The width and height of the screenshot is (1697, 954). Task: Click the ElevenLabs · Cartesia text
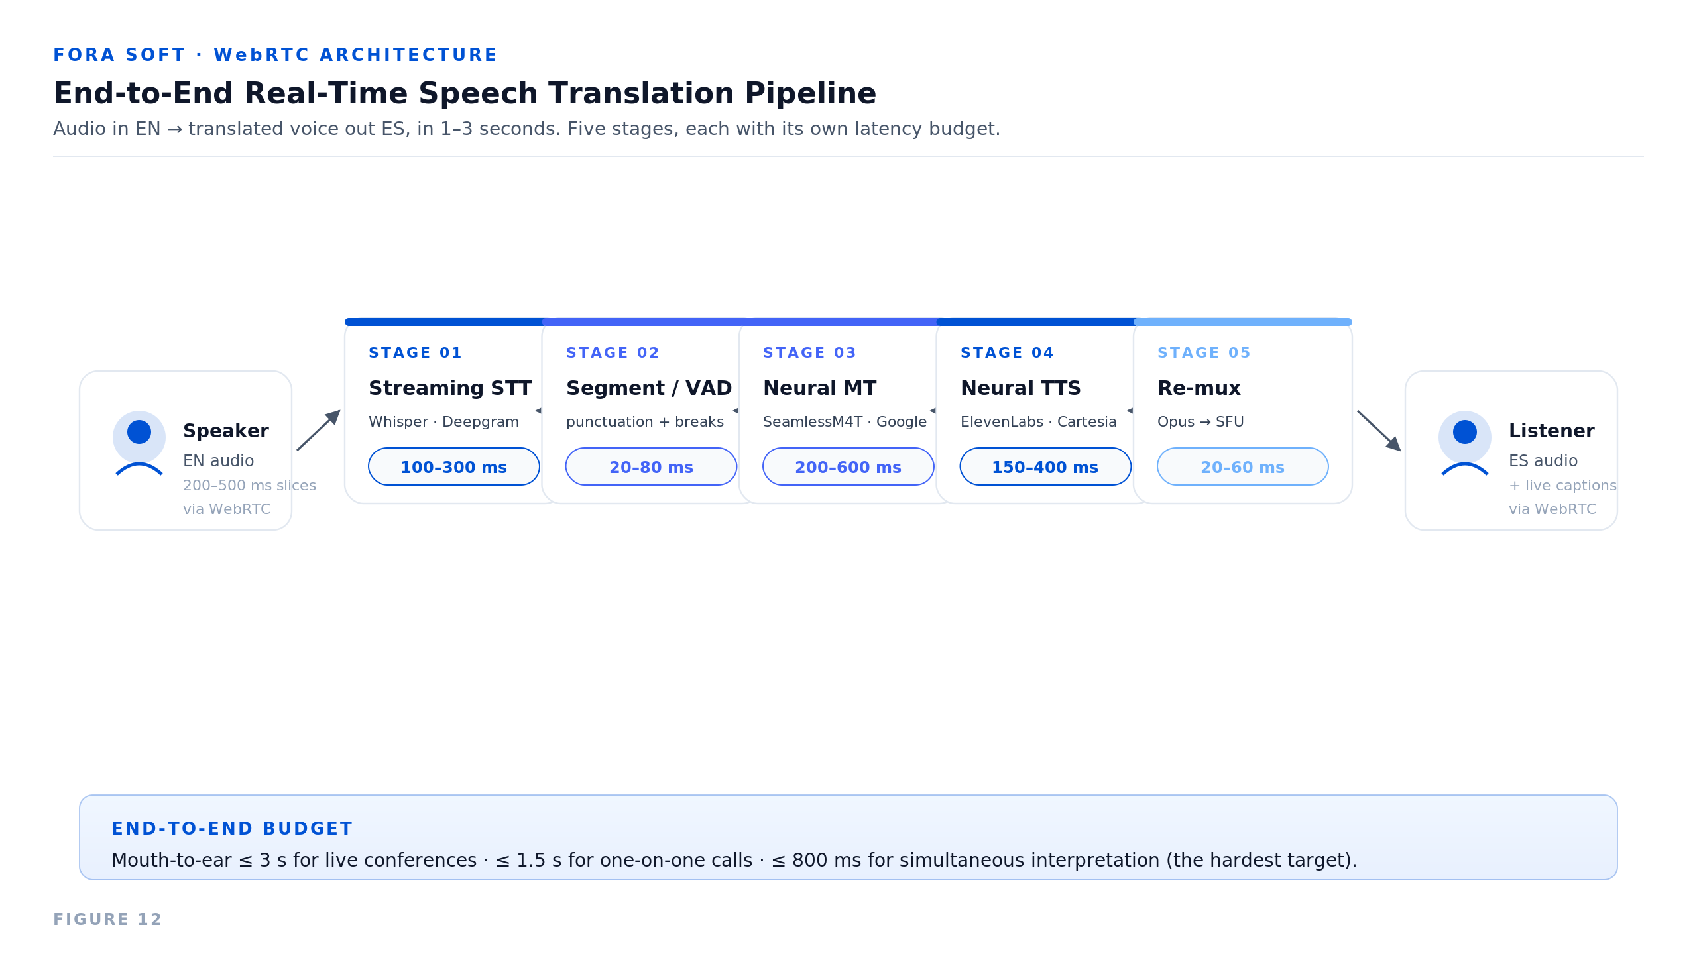[x=1039, y=422]
